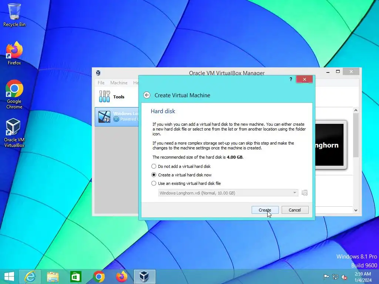The height and width of the screenshot is (284, 379).
Task: Click the muted volume tray icon
Action: click(344, 277)
